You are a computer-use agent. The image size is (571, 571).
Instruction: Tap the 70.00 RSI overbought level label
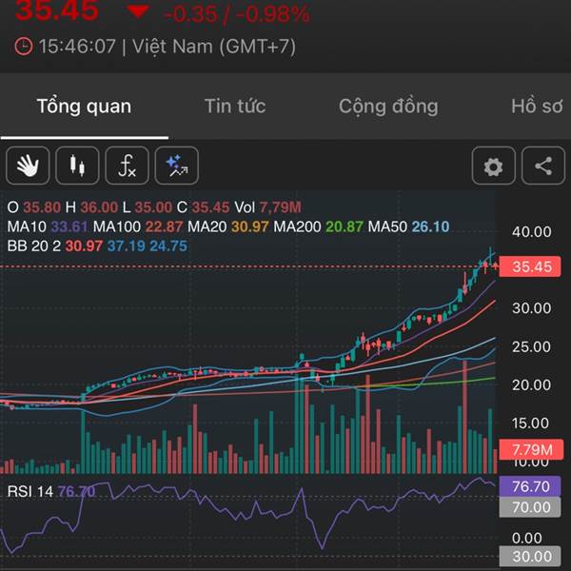tap(530, 507)
